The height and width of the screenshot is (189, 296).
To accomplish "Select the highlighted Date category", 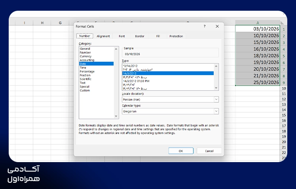I will tap(96, 64).
